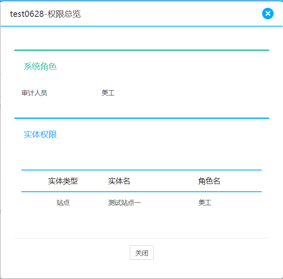Image resolution: width=283 pixels, height=279 pixels.
Task: Click 美工 in the 角色名 table column
Action: [x=205, y=203]
